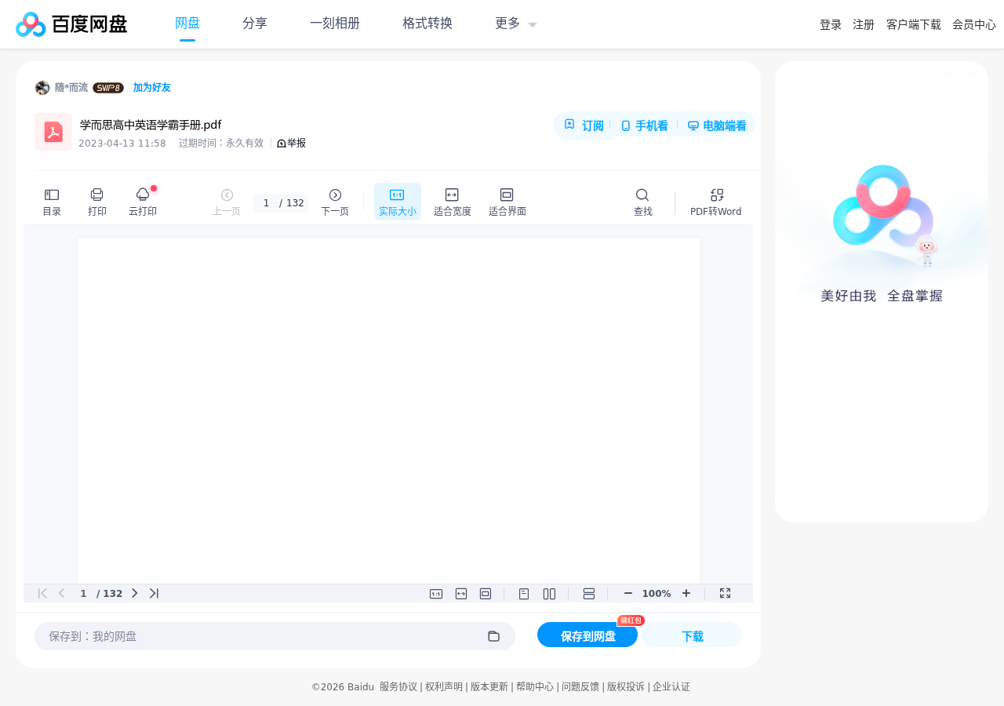1004x706 pixels.
Task: Click the 保存到 destination folder icon
Action: pos(493,636)
